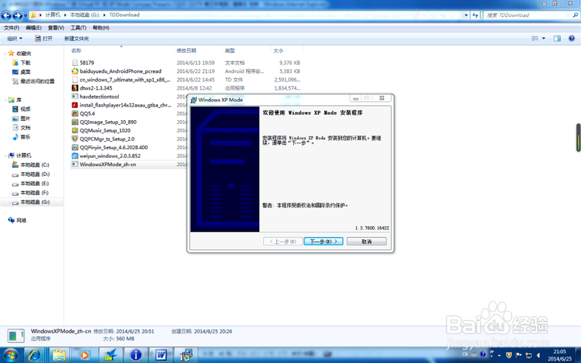Image resolution: width=581 pixels, height=363 pixels.
Task: Collapse the 计算机 tree node
Action: pos(5,156)
